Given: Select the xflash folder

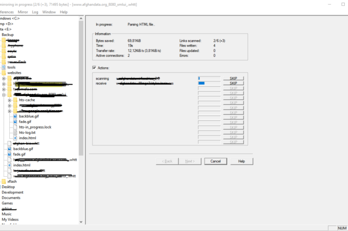Looking at the screenshot, I should click(12, 181).
